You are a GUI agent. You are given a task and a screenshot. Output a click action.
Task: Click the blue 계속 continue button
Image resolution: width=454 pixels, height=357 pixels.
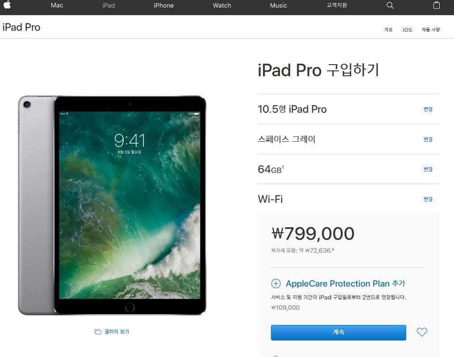click(x=338, y=332)
